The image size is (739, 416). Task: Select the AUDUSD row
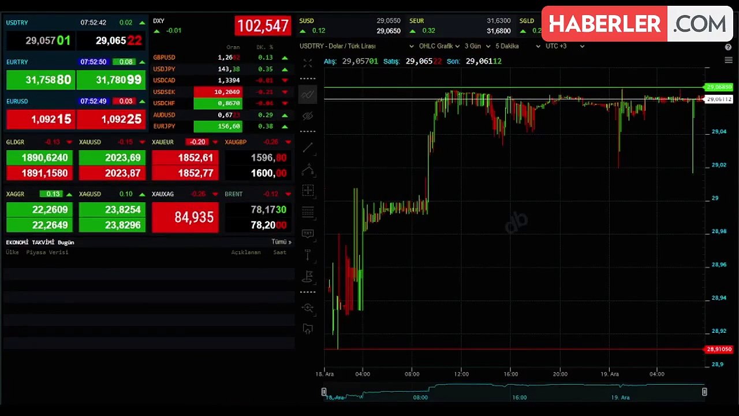tap(221, 115)
